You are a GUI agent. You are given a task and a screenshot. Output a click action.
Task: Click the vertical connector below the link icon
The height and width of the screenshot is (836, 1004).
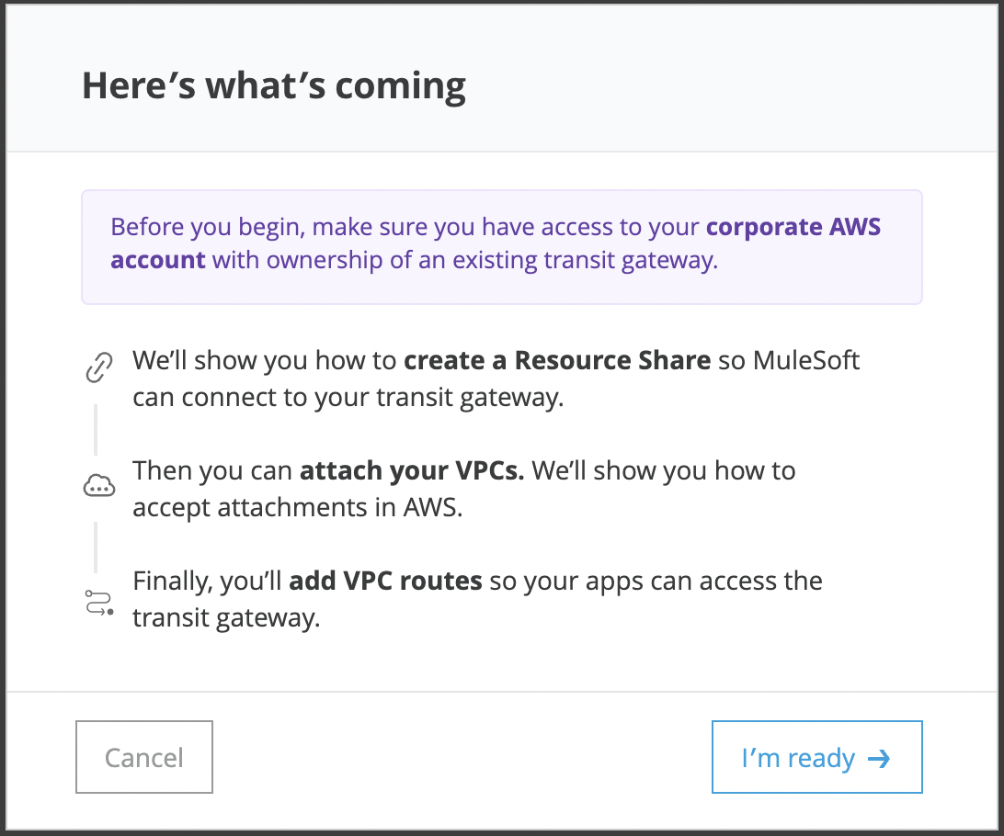point(96,427)
